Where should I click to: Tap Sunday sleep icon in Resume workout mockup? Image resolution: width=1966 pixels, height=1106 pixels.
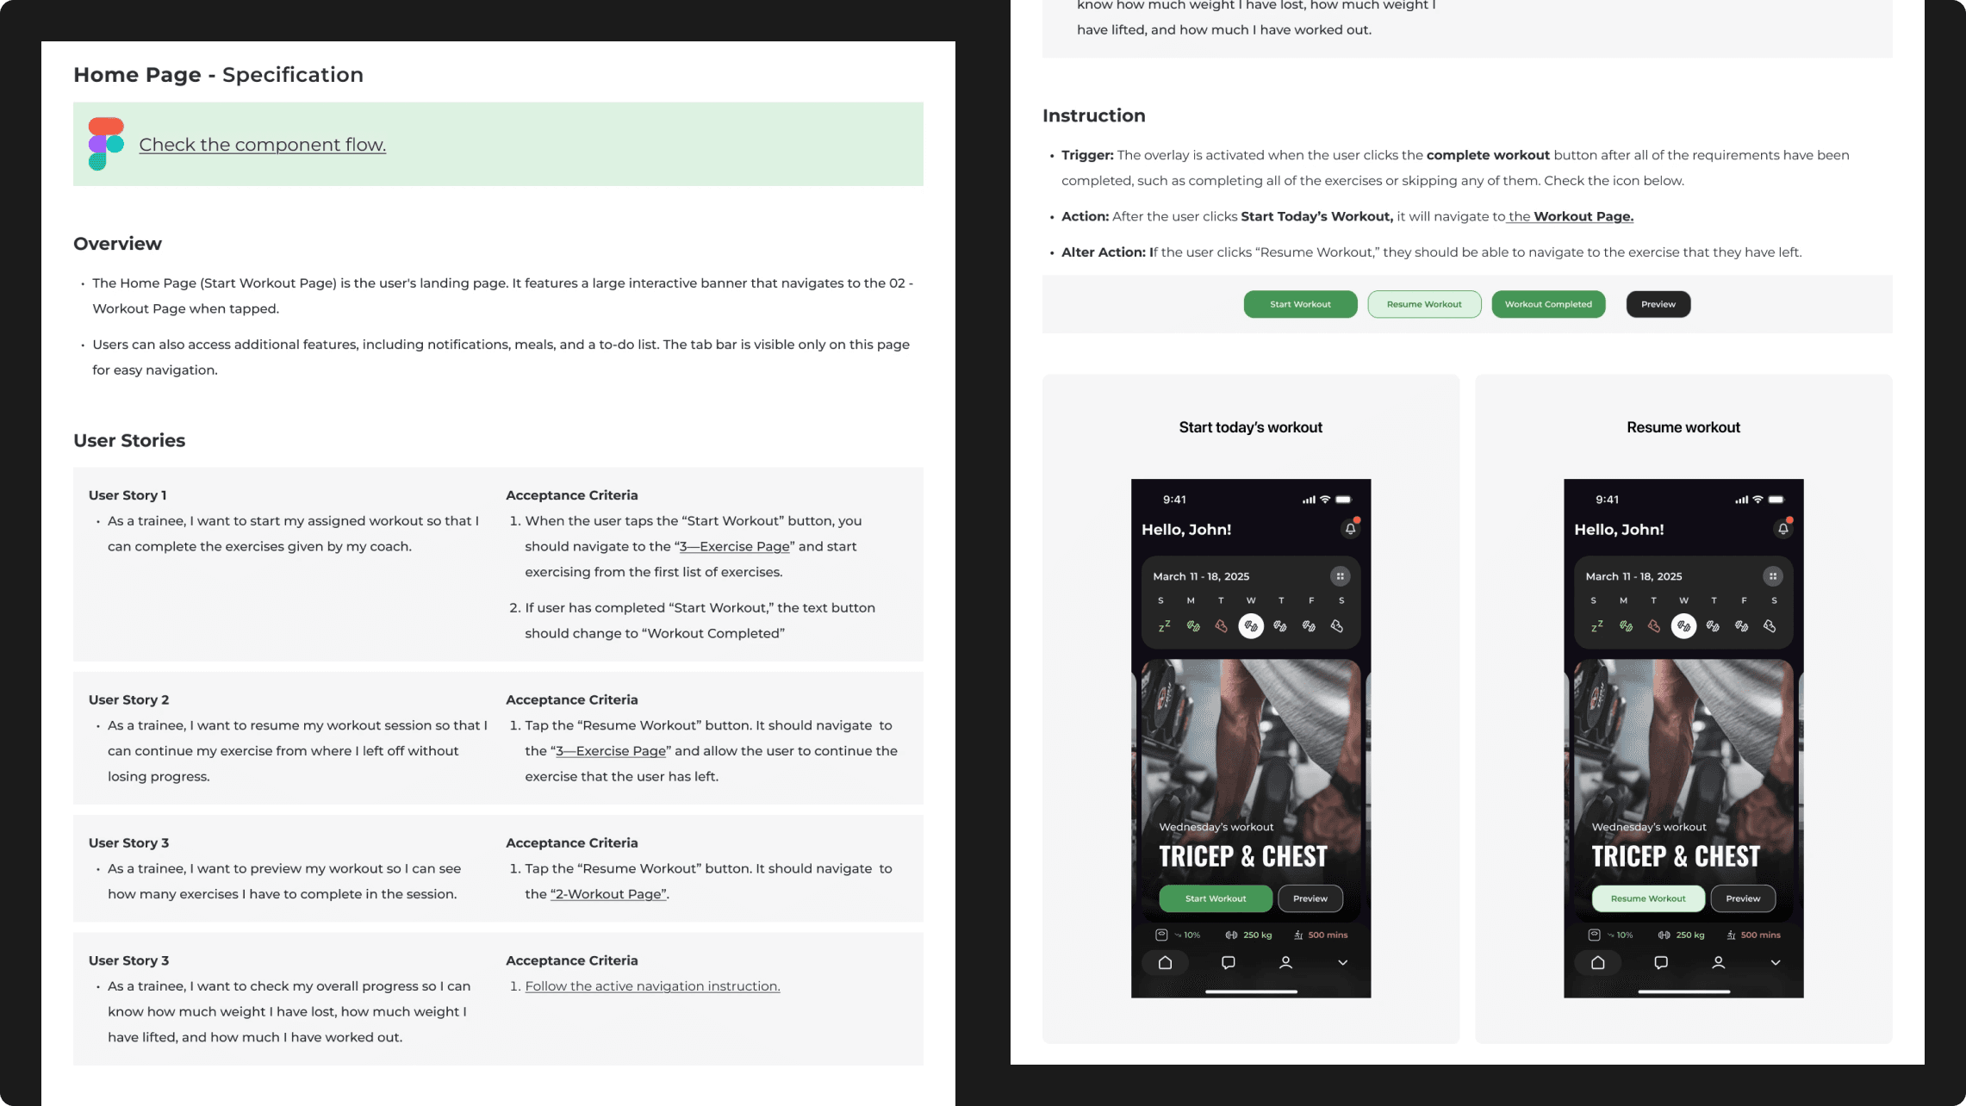pyautogui.click(x=1596, y=626)
